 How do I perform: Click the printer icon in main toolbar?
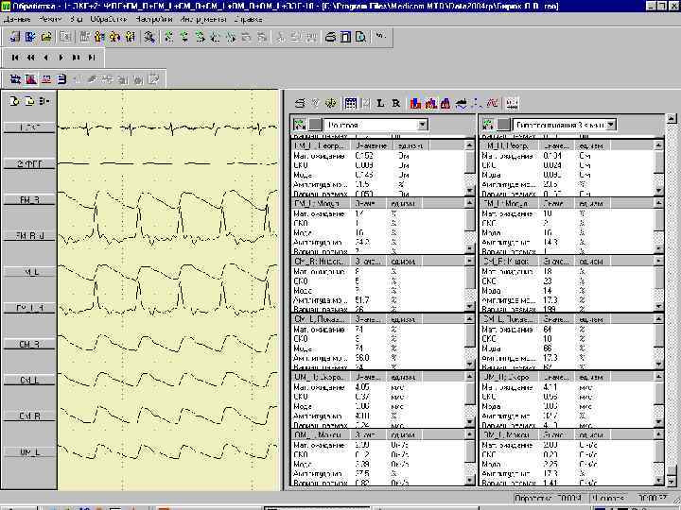coord(330,37)
